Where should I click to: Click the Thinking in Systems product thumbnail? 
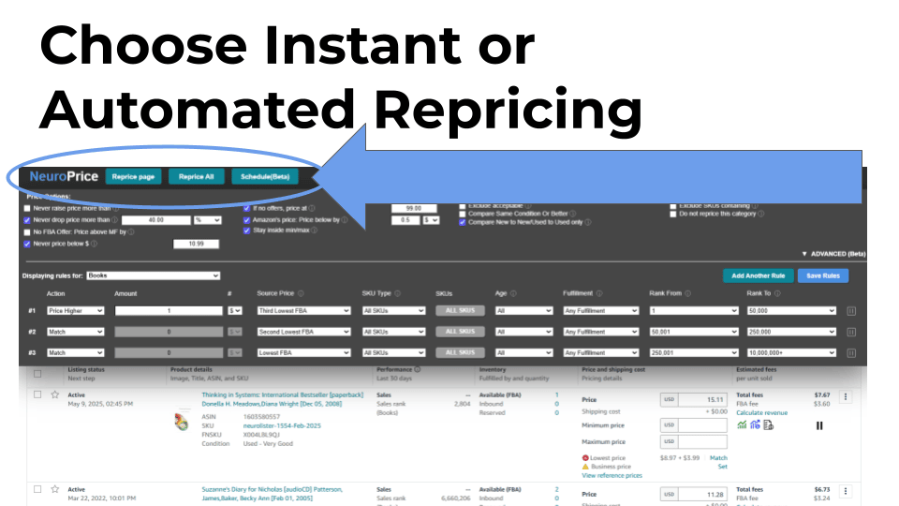pyautogui.click(x=182, y=422)
